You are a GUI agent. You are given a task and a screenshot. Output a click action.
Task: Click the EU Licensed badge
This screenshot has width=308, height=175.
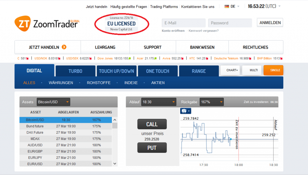122,23
